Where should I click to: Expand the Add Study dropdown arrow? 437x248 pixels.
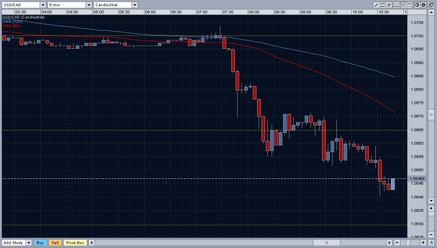point(29,243)
